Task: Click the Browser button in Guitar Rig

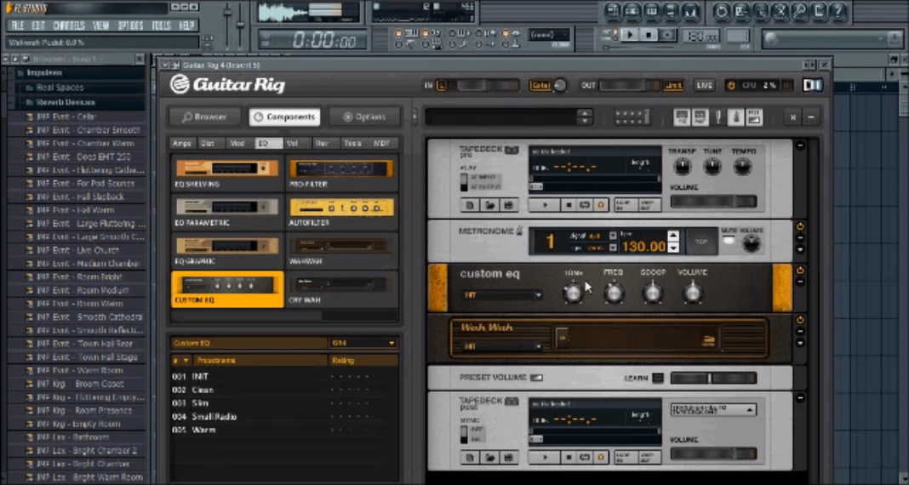Action: (x=205, y=117)
